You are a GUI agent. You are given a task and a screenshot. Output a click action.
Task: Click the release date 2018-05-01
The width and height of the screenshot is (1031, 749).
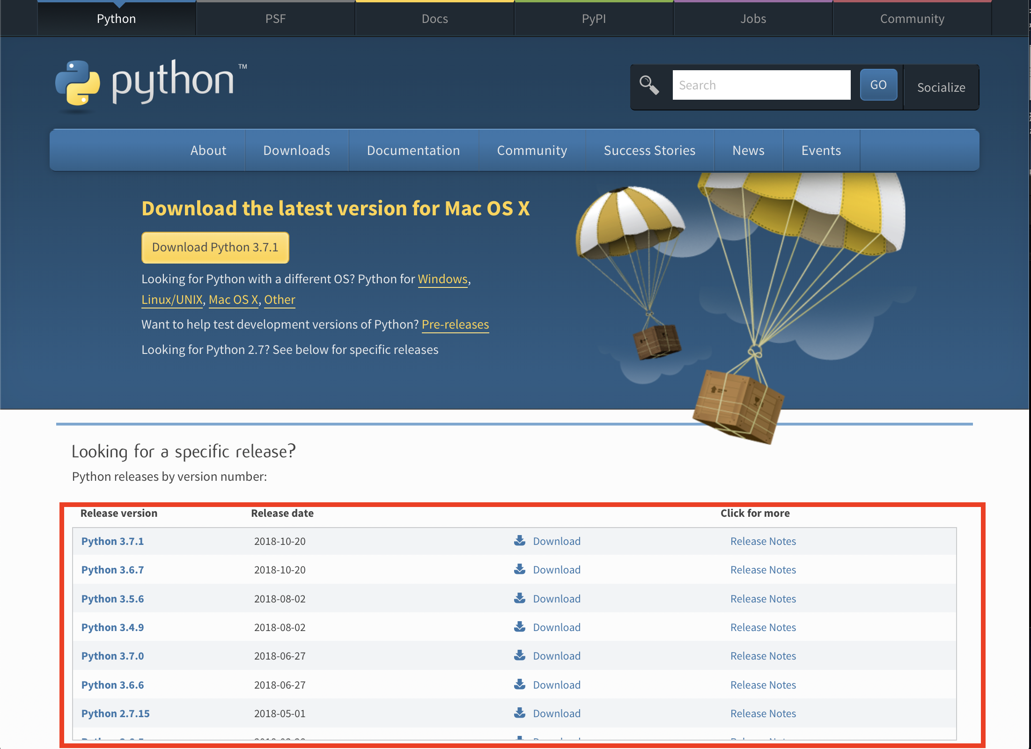[280, 713]
